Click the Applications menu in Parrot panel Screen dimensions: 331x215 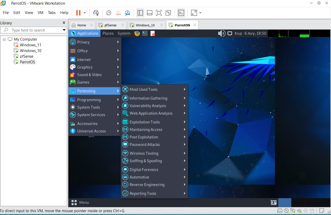(x=85, y=33)
